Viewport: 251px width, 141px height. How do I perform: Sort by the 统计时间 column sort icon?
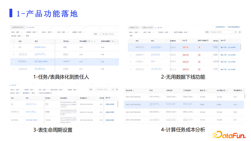pyautogui.click(x=134, y=91)
